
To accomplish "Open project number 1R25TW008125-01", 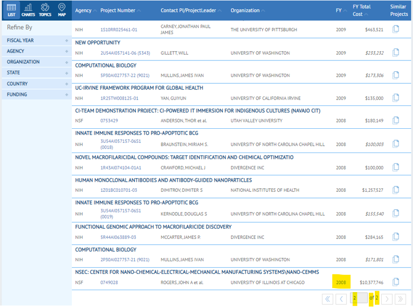I will point(119,99).
